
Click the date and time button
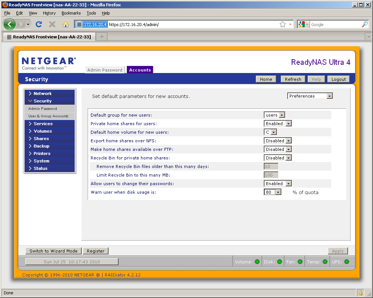pyautogui.click(x=72, y=261)
